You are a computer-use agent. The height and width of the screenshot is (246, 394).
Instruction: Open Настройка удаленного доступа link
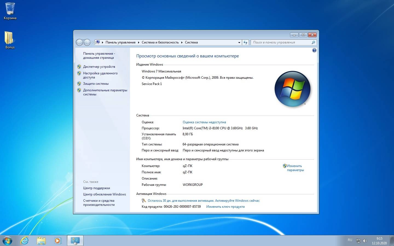coord(100,75)
